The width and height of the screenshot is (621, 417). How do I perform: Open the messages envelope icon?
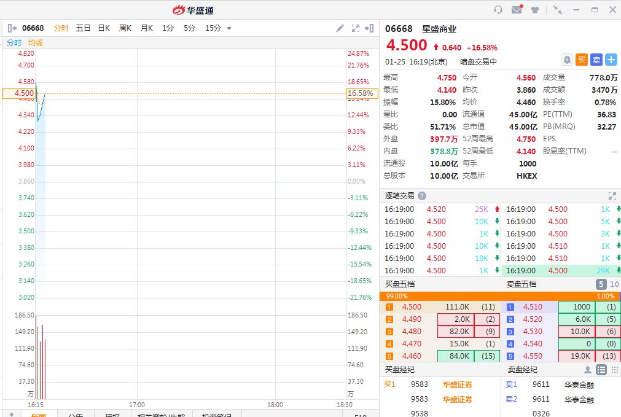click(x=517, y=10)
